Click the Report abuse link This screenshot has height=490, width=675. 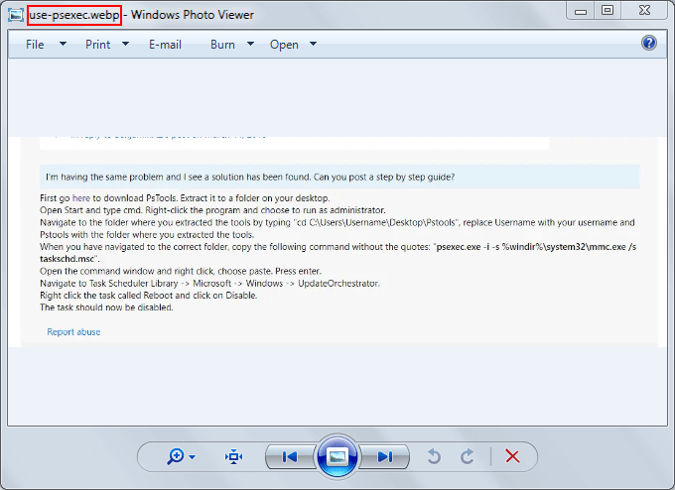(73, 332)
